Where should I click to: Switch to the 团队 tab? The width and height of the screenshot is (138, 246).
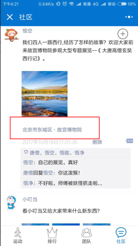click(x=87, y=236)
